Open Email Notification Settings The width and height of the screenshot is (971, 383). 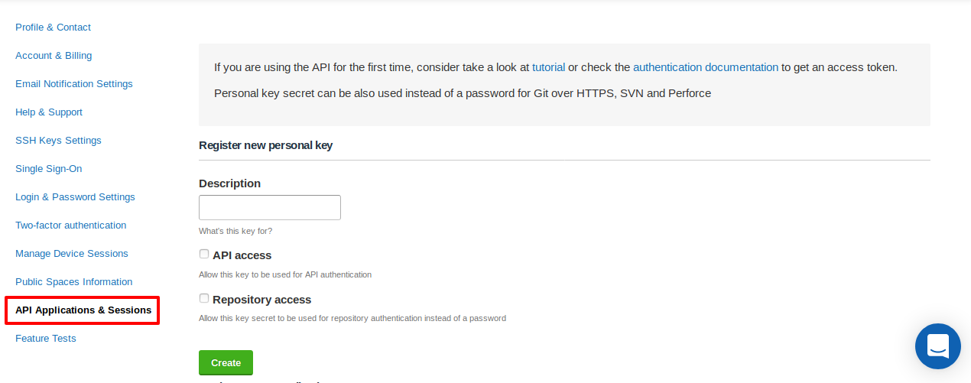click(x=74, y=84)
